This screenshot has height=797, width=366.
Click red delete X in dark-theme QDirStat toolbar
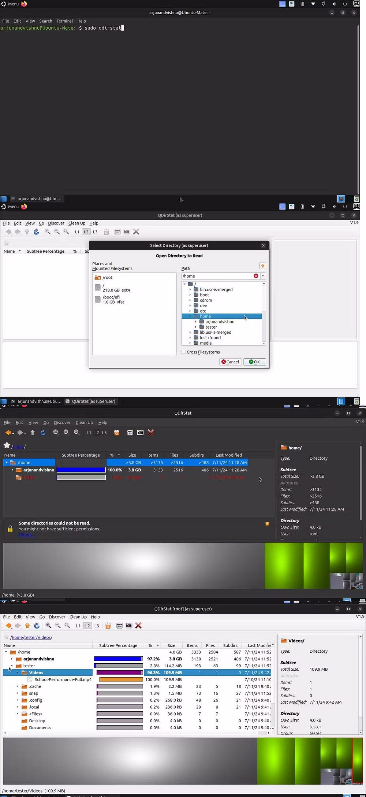coord(150,433)
